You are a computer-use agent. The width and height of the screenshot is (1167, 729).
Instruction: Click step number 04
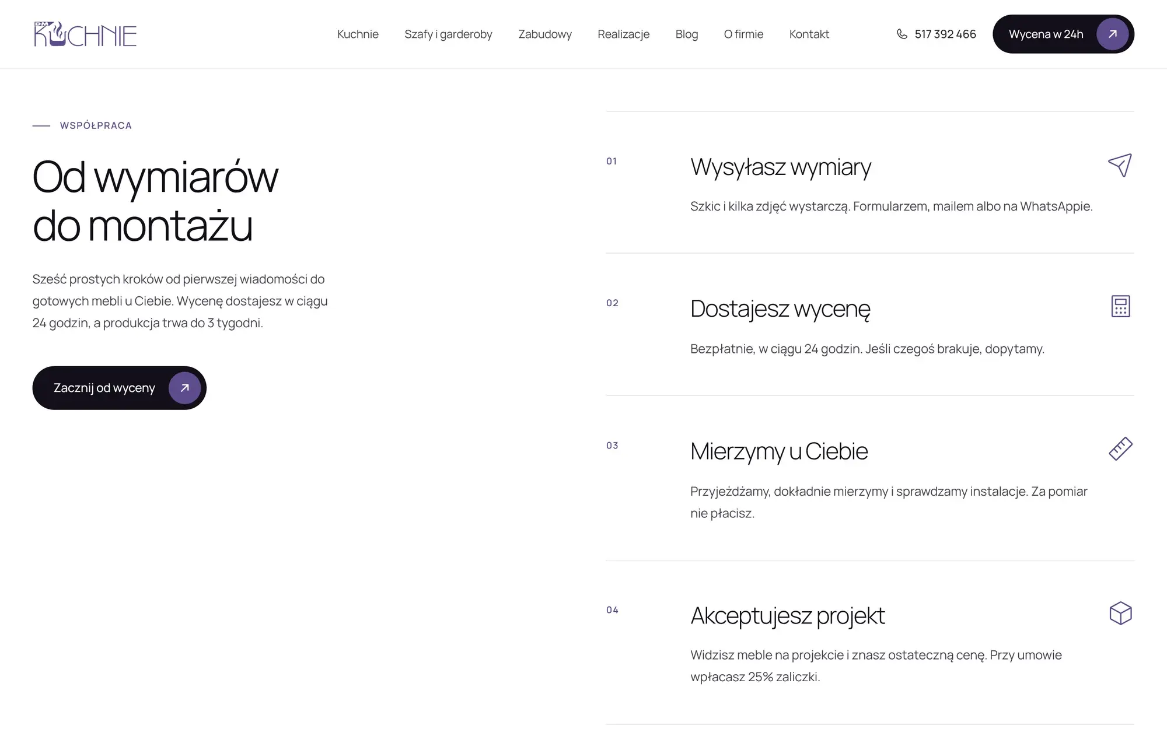(612, 610)
